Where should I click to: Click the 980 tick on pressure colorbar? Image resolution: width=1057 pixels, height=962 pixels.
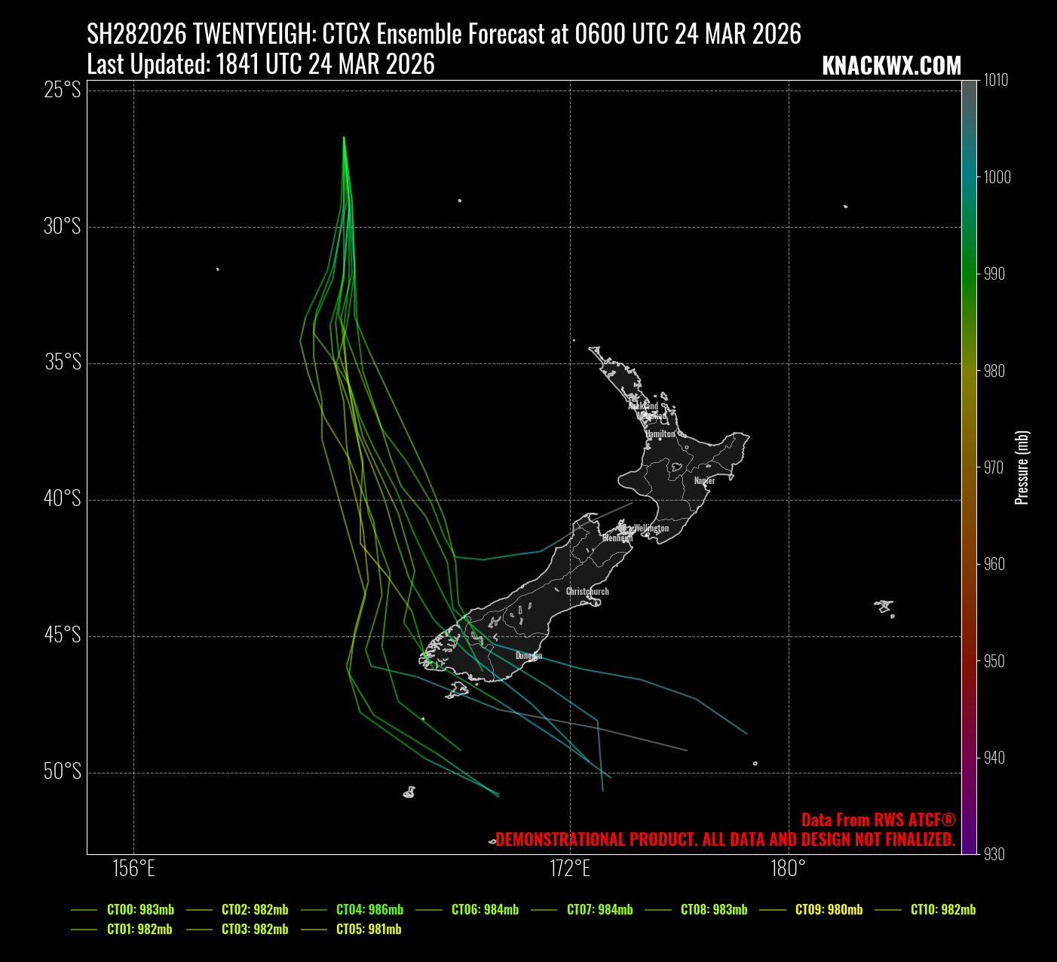[994, 371]
